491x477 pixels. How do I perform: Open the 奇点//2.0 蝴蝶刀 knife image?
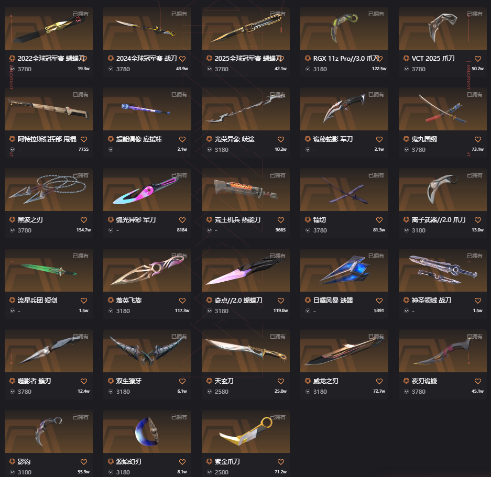pos(245,270)
